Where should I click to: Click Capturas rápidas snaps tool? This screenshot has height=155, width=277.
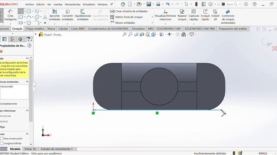[193, 15]
